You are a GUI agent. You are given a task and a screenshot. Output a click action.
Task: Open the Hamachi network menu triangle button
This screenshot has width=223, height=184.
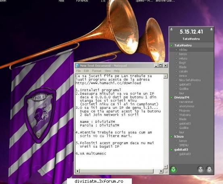(200, 169)
